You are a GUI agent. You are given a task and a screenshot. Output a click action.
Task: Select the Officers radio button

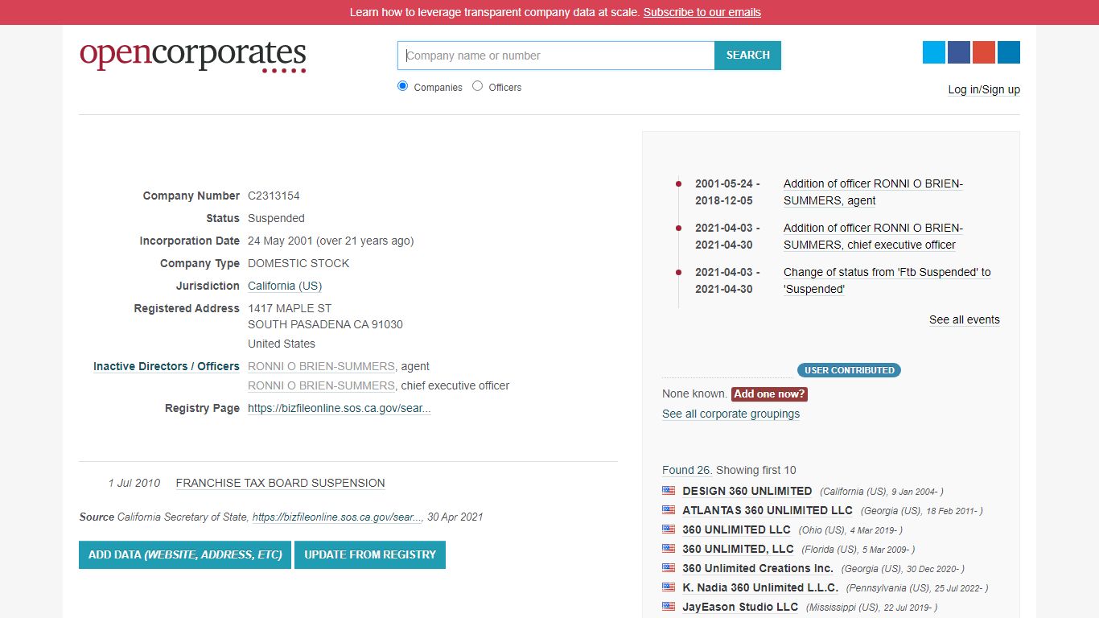point(478,86)
